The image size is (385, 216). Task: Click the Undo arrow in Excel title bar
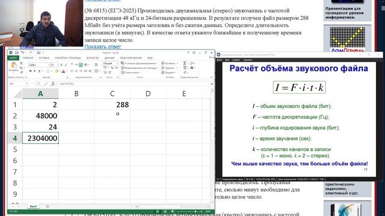click(22, 53)
